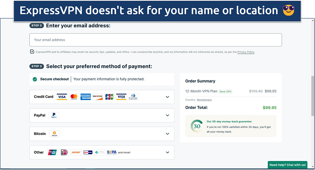Click the '12-Month VPN Plan' text

click(201, 91)
